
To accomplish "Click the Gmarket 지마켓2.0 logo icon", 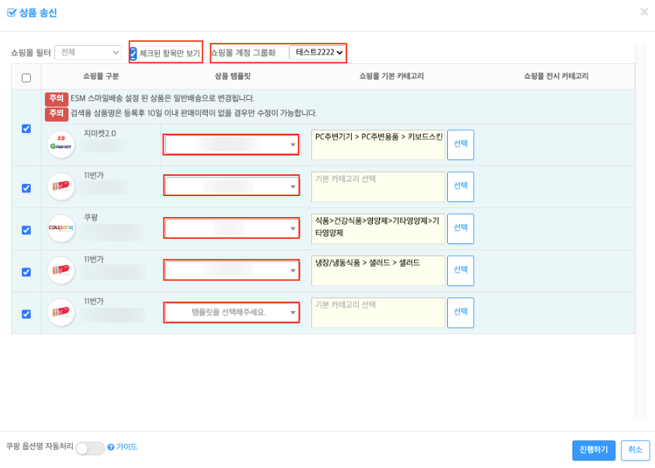I will point(61,143).
